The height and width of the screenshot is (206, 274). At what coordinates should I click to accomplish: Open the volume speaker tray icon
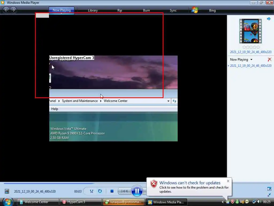pos(259,202)
